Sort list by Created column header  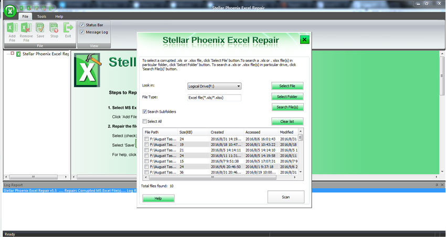pos(217,132)
